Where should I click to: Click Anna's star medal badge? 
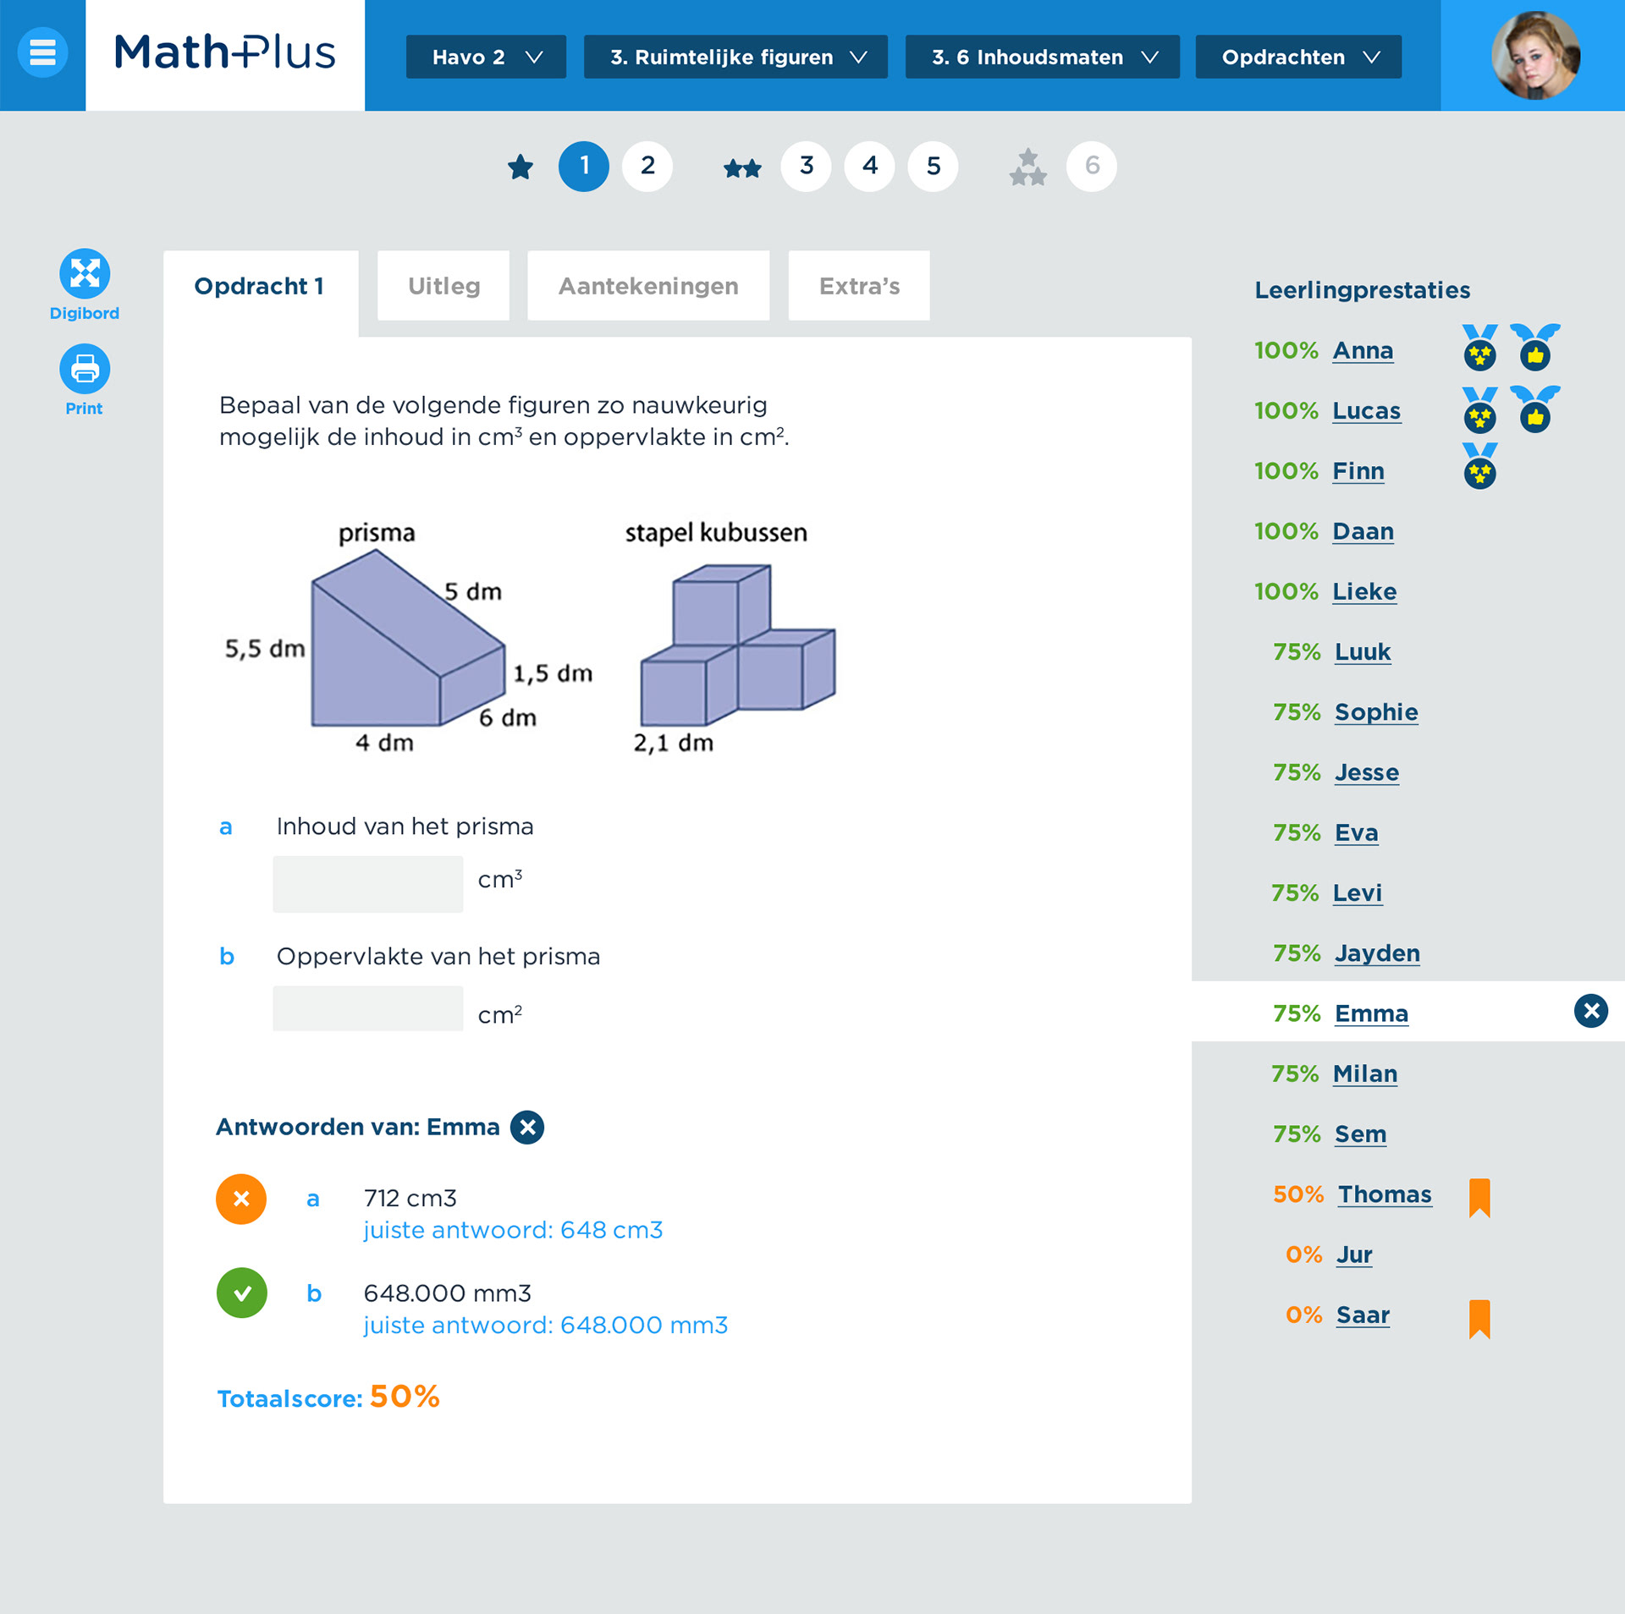[x=1479, y=348]
